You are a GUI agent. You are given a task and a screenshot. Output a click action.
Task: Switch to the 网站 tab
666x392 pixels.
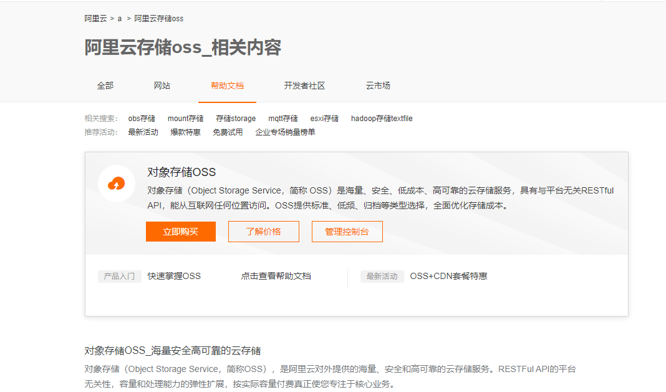pos(162,86)
